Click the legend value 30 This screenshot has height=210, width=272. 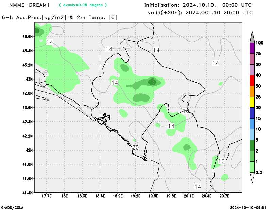(258, 86)
